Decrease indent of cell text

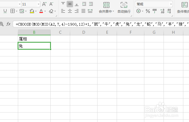tap(84, 4)
